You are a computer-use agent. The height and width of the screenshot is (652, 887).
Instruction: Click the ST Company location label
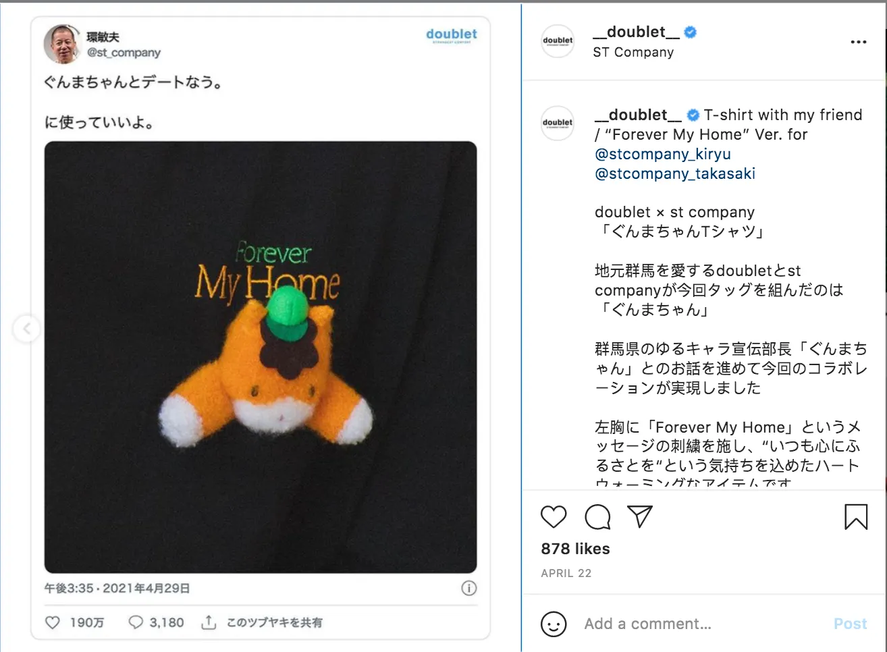coord(633,52)
